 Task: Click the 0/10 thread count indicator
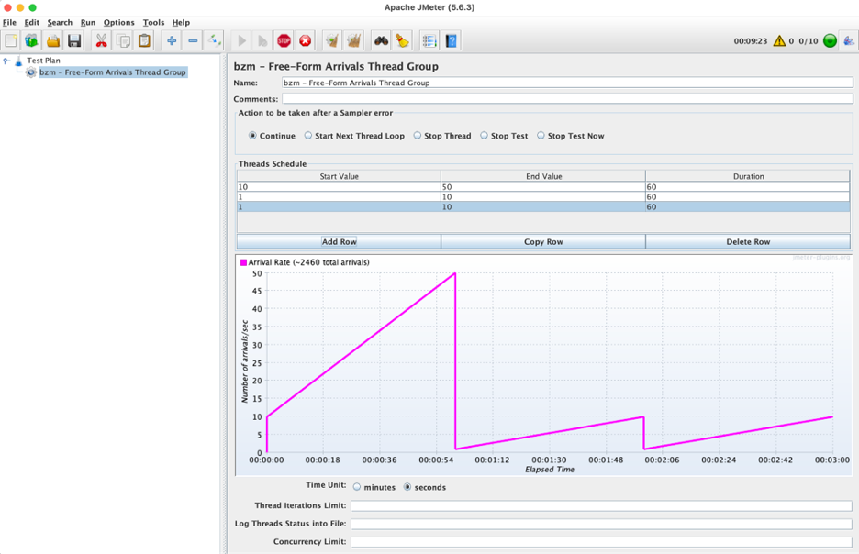click(808, 41)
